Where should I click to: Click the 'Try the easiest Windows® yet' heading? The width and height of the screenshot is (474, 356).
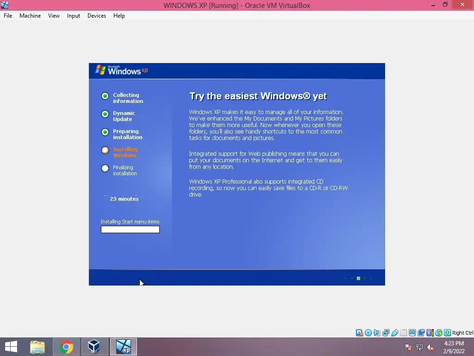coord(258,96)
